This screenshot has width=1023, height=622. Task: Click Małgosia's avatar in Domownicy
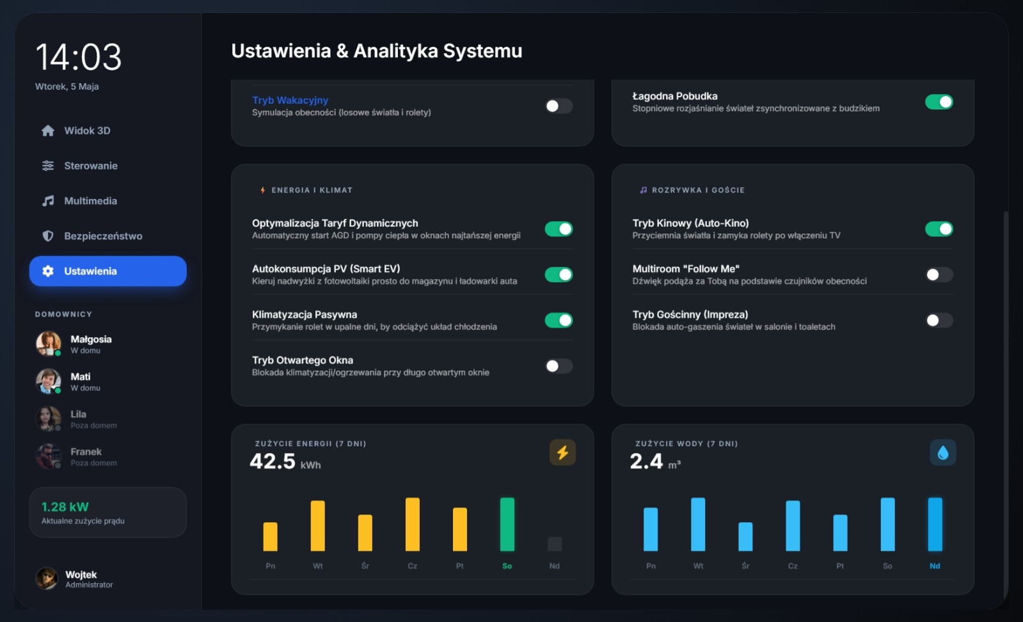pyautogui.click(x=48, y=344)
